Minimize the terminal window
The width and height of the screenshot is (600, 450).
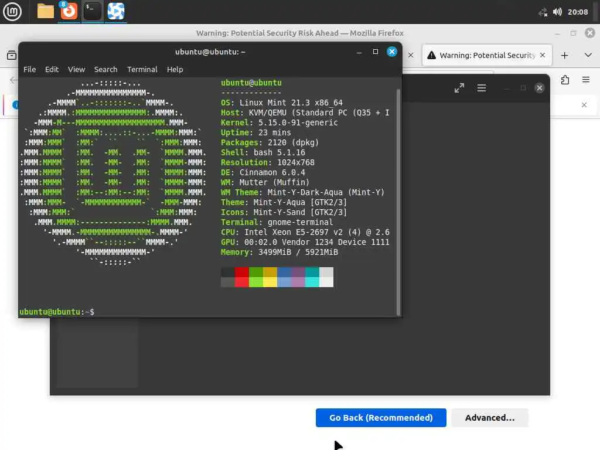[359, 52]
